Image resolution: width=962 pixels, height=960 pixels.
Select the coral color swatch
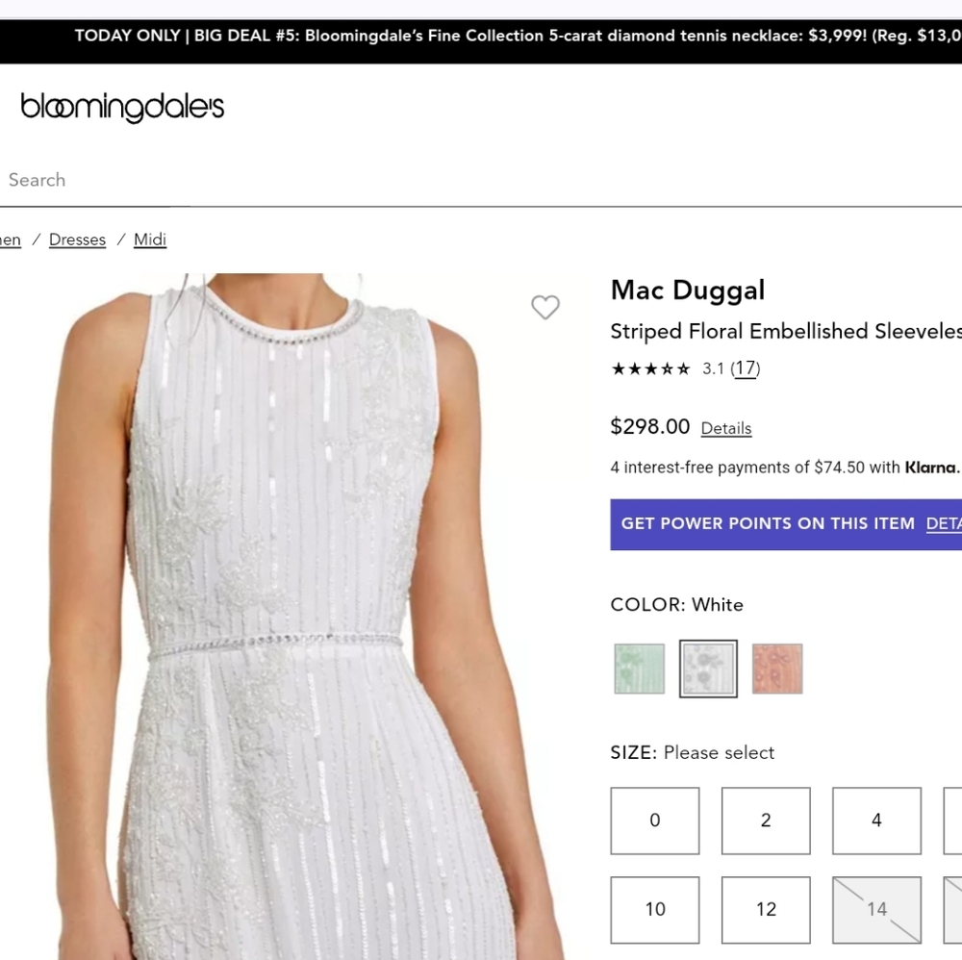tap(777, 668)
